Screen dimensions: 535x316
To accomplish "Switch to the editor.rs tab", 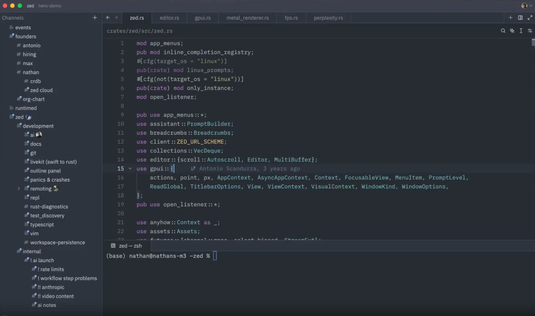I will click(x=169, y=18).
